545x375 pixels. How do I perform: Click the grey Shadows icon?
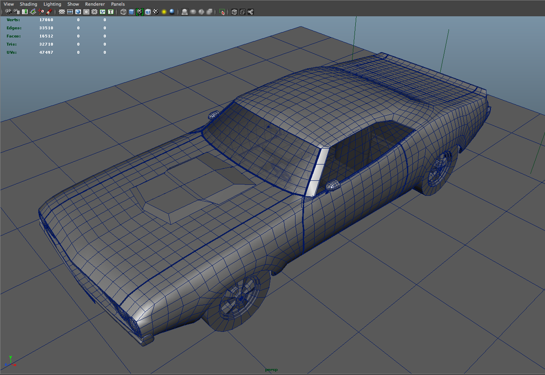[x=185, y=12]
